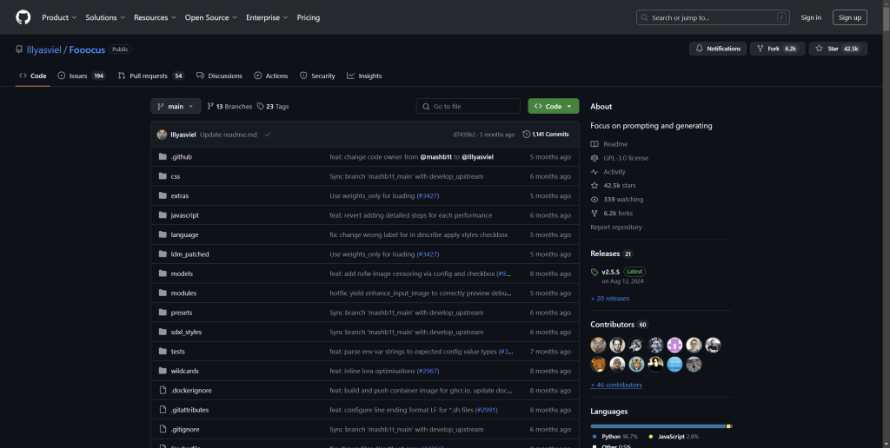
Task: Expand the Resources menu
Action: pyautogui.click(x=155, y=17)
